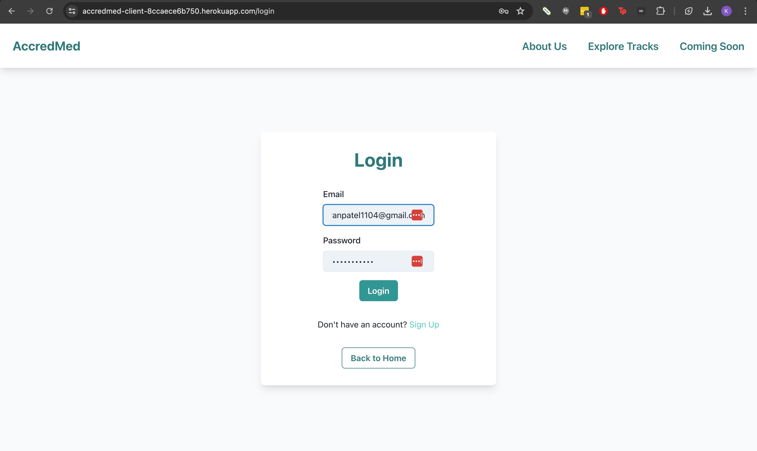Screen dimensions: 757x451
Task: Click the Back to Home button
Action: (x=378, y=358)
